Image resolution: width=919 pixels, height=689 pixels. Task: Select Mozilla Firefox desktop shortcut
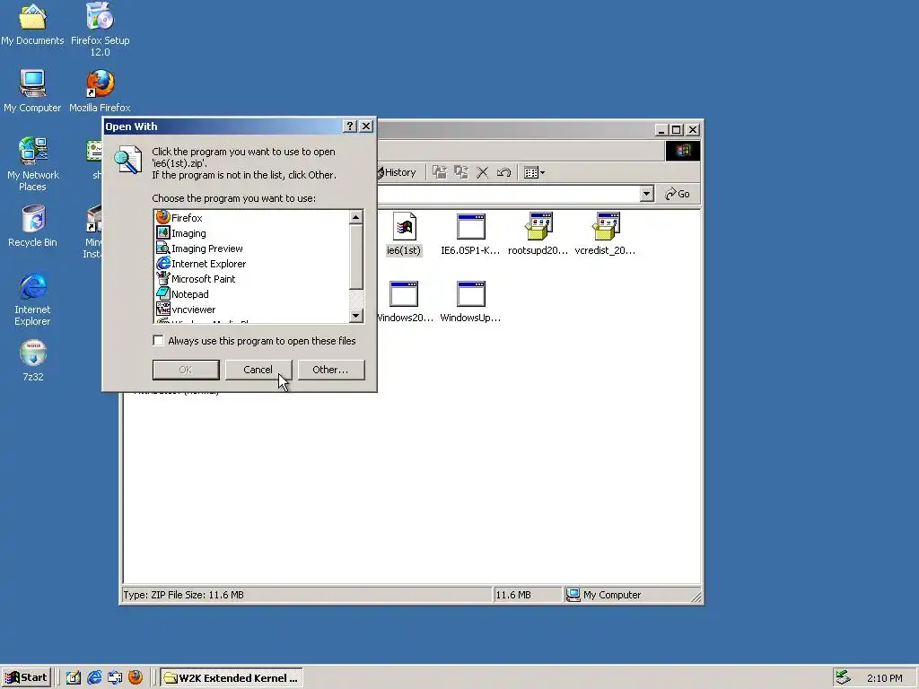pyautogui.click(x=101, y=91)
